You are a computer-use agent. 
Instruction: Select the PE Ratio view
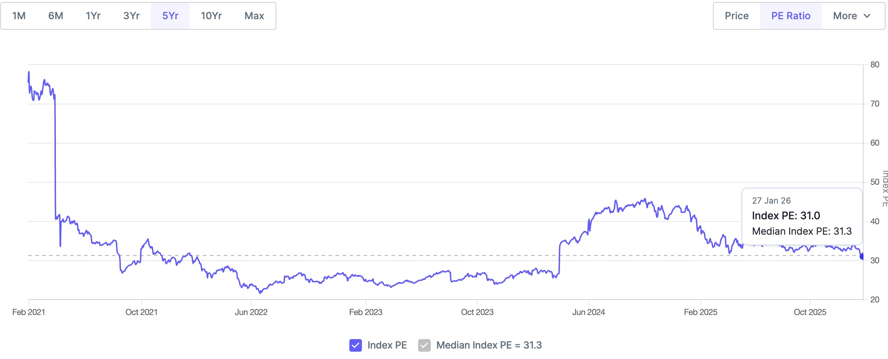click(791, 16)
